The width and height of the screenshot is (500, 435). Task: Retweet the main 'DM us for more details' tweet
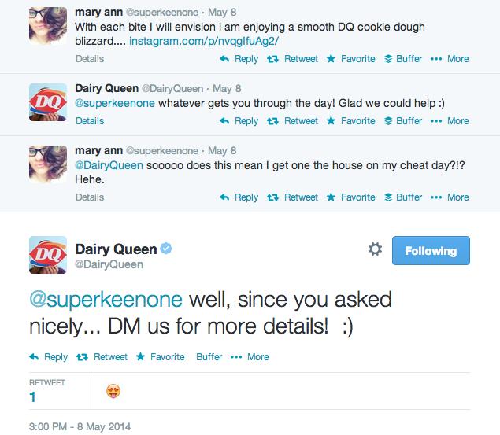(x=102, y=357)
